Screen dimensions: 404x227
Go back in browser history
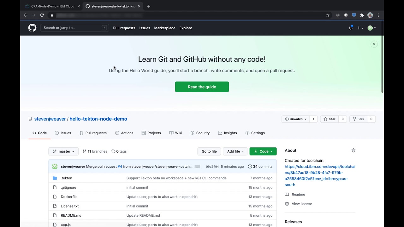(x=26, y=15)
